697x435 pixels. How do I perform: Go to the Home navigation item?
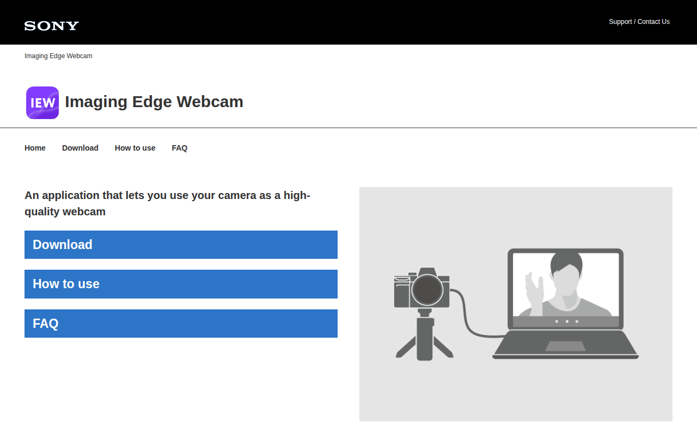(35, 148)
